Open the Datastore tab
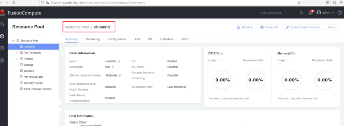 [x=167, y=39]
